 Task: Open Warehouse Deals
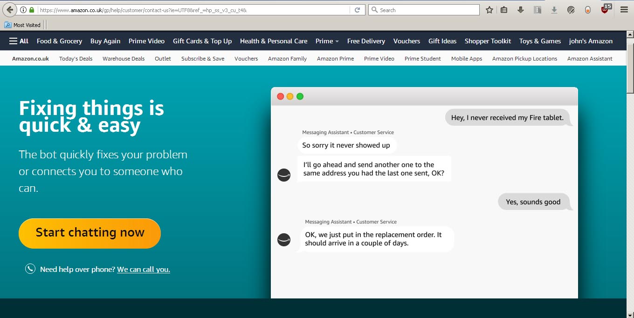pos(124,59)
